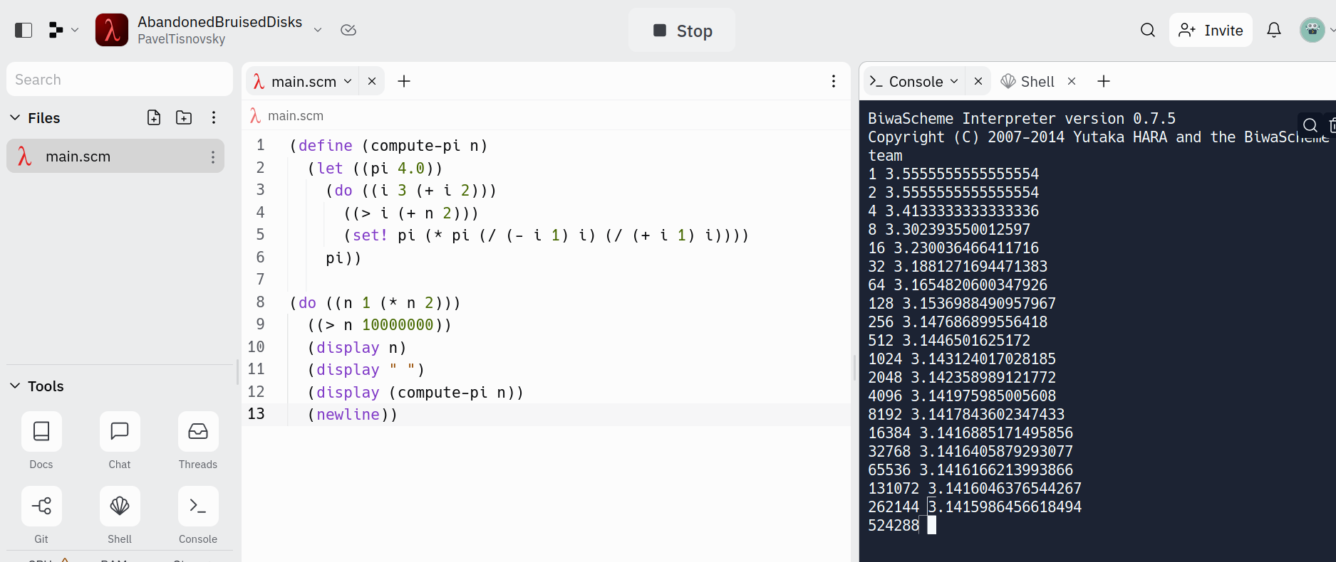
Task: Search within the console output
Action: (x=1310, y=125)
